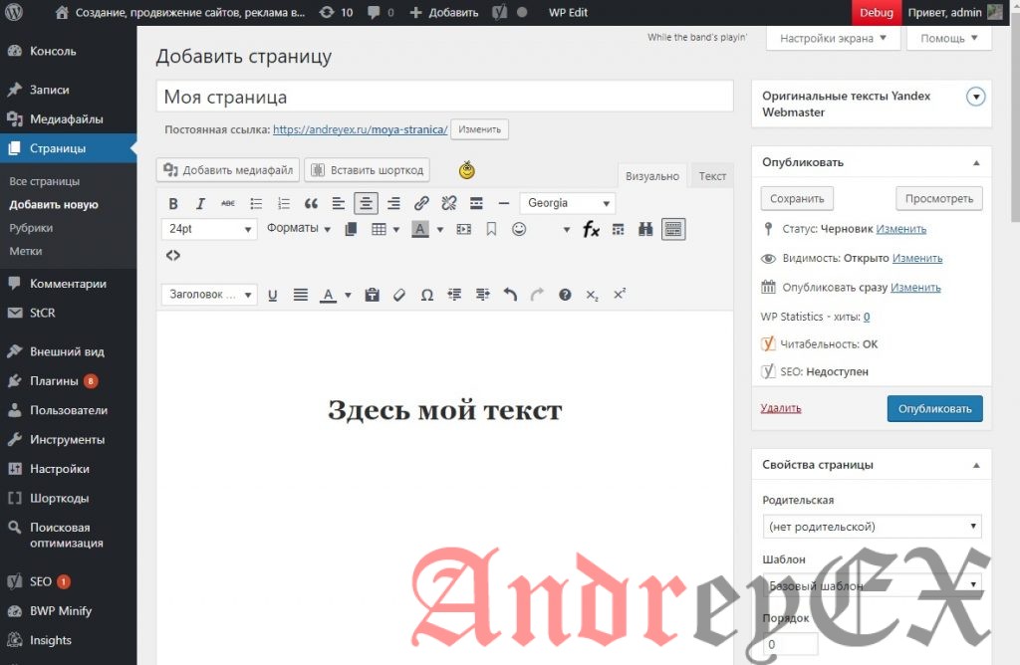
Task: Open the table icon in the editor toolbar
Action: [x=379, y=228]
